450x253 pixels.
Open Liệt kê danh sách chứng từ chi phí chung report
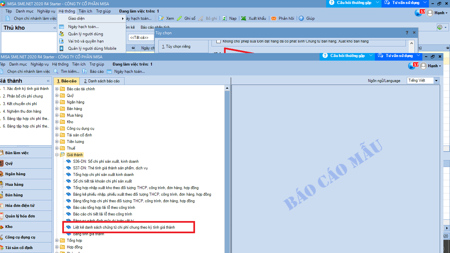point(124,227)
